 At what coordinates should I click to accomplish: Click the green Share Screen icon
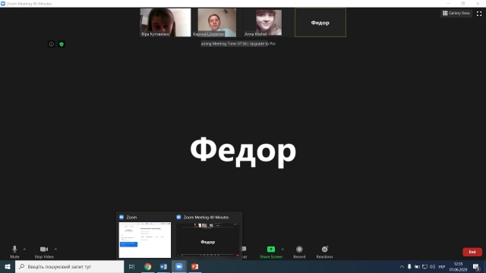click(x=271, y=249)
